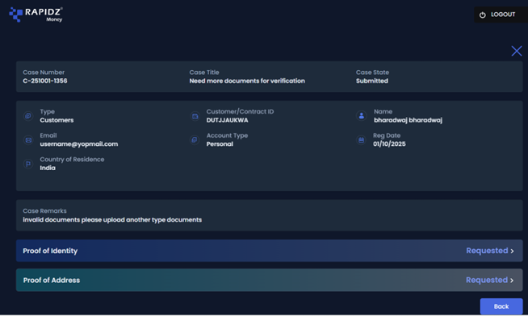Click the 'Case Number' label

click(x=44, y=73)
